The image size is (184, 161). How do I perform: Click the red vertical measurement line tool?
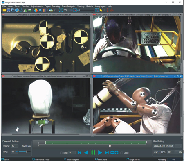(108, 10)
